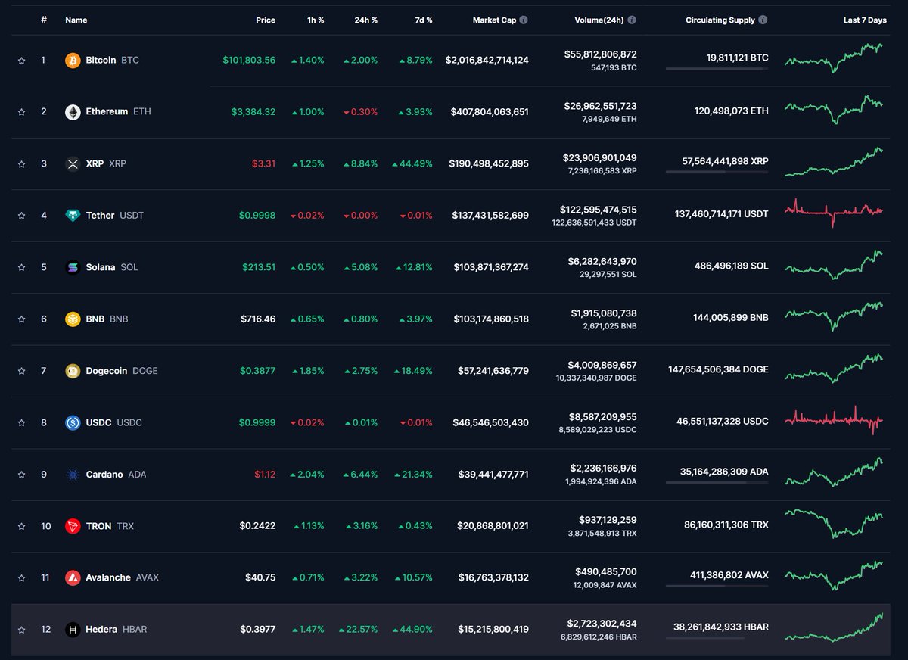Sort by the 1h % column
908x660 pixels.
315,20
